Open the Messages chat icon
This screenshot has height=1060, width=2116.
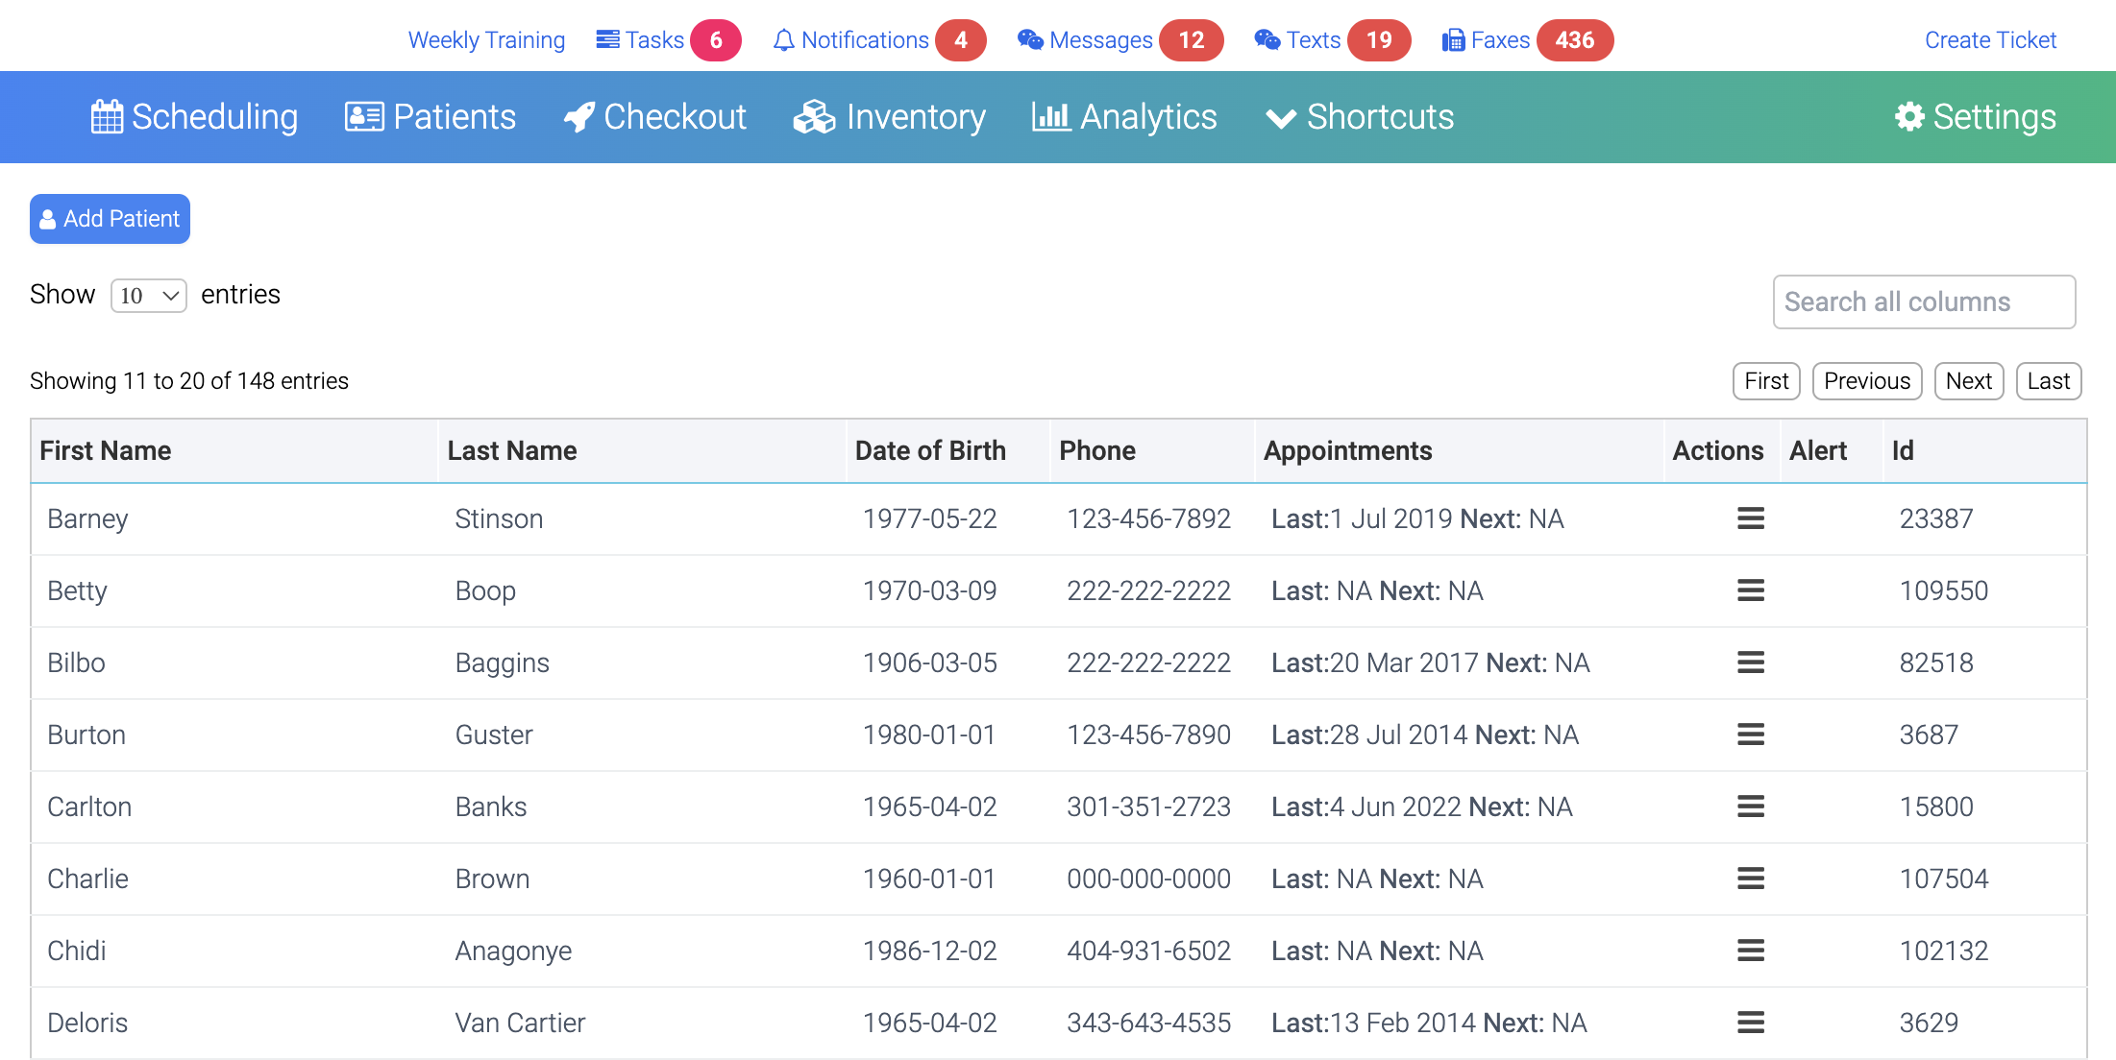1031,39
